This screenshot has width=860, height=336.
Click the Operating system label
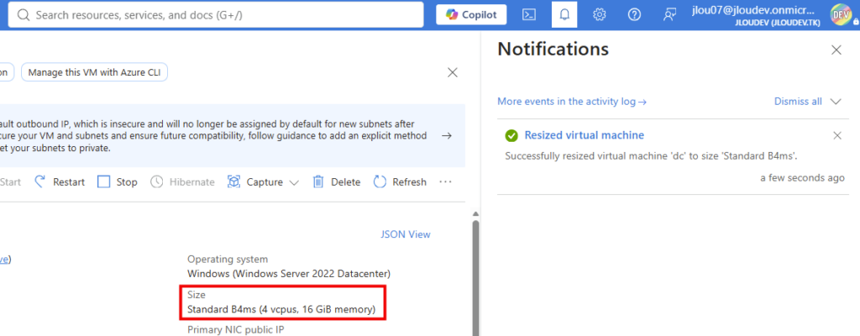pos(228,259)
